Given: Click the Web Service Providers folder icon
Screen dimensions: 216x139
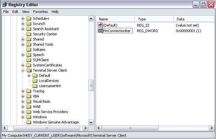Looking at the screenshot, I should (x=29, y=112).
